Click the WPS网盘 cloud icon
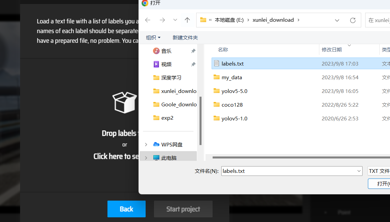The image size is (390, 222). pyautogui.click(x=156, y=144)
